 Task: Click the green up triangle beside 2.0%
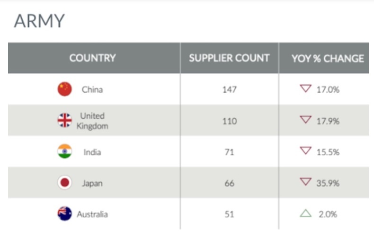click(x=305, y=213)
